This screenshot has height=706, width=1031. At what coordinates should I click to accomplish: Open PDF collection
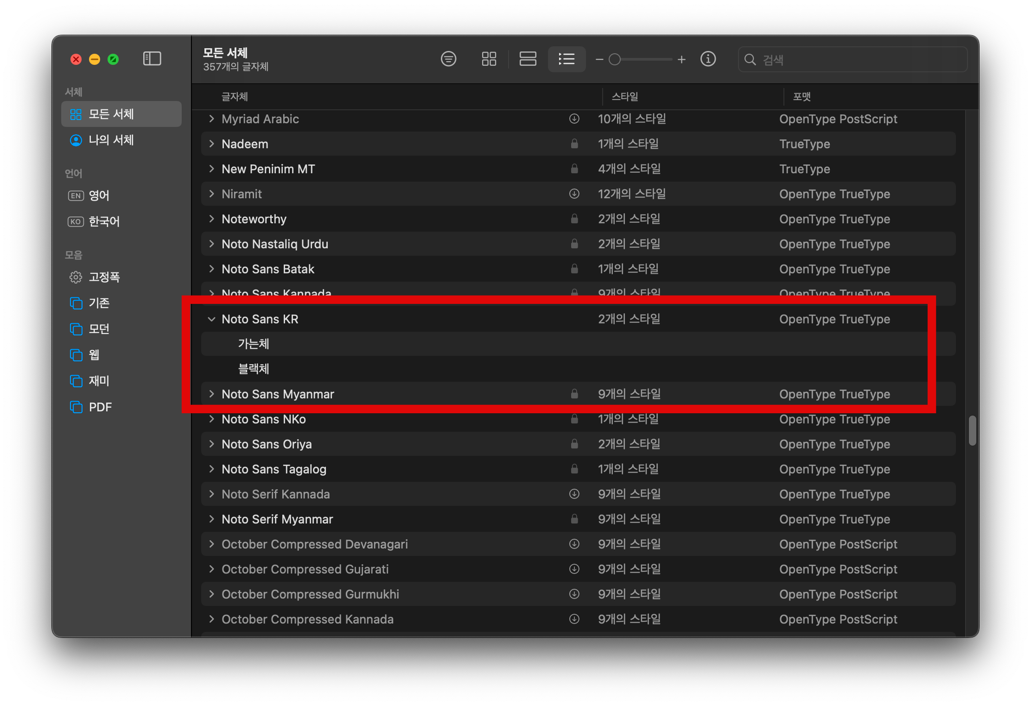(x=121, y=407)
